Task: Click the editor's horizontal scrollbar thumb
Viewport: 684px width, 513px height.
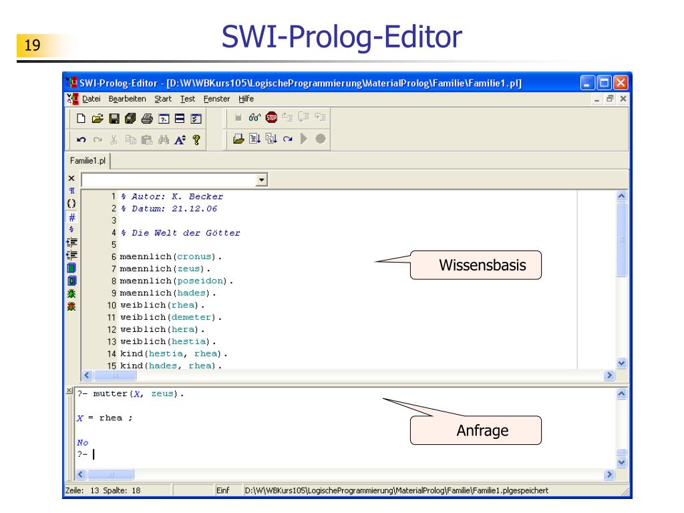Action: pos(115,375)
